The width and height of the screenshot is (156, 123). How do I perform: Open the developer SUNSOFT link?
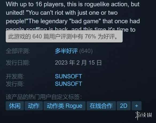pos(69,76)
